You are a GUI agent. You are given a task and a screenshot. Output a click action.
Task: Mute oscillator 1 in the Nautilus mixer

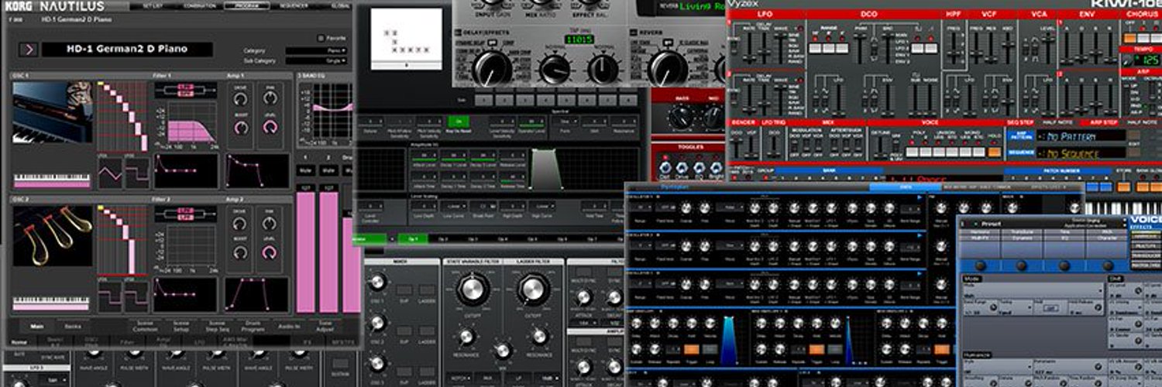[306, 170]
